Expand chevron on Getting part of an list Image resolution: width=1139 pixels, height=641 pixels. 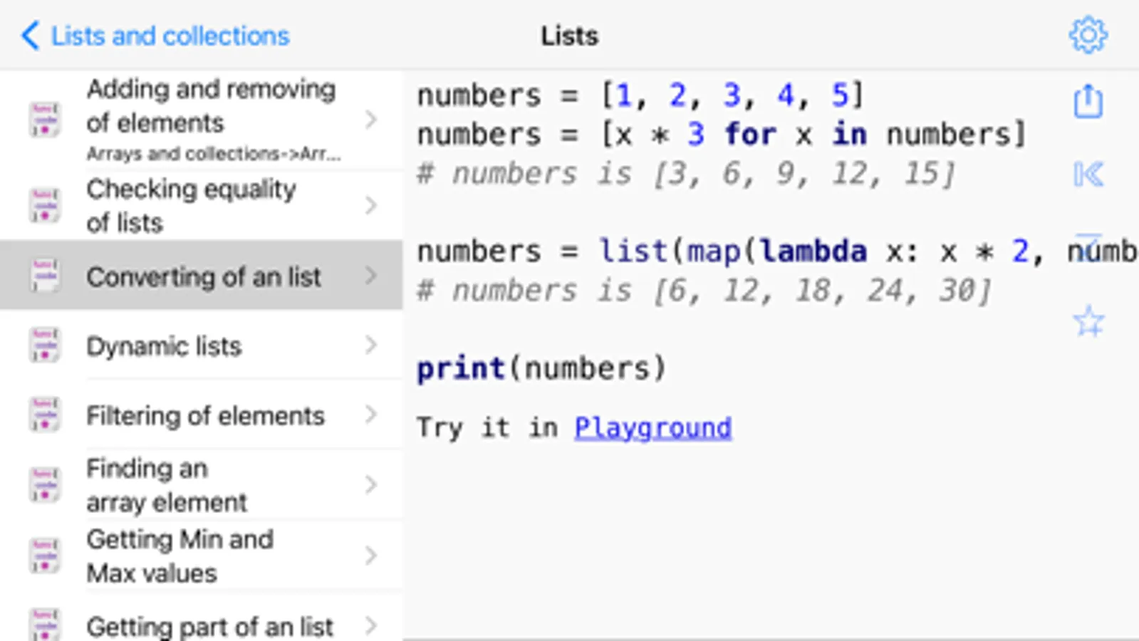pyautogui.click(x=370, y=626)
